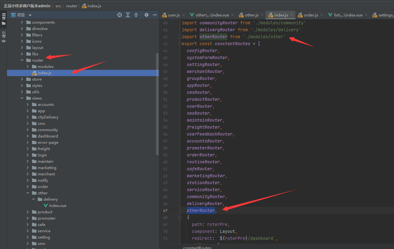Click the fold marker on line 43
Viewport: 394px width, 249px height.
coord(179,44)
